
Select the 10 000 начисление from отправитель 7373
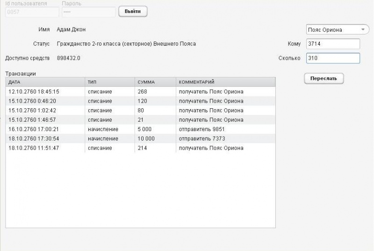tap(141, 139)
